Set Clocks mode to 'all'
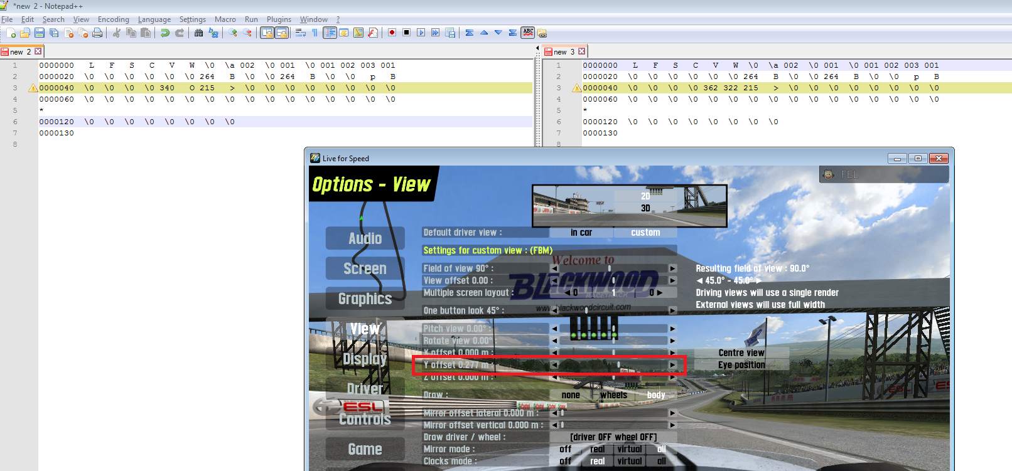1012x471 pixels. tap(662, 461)
